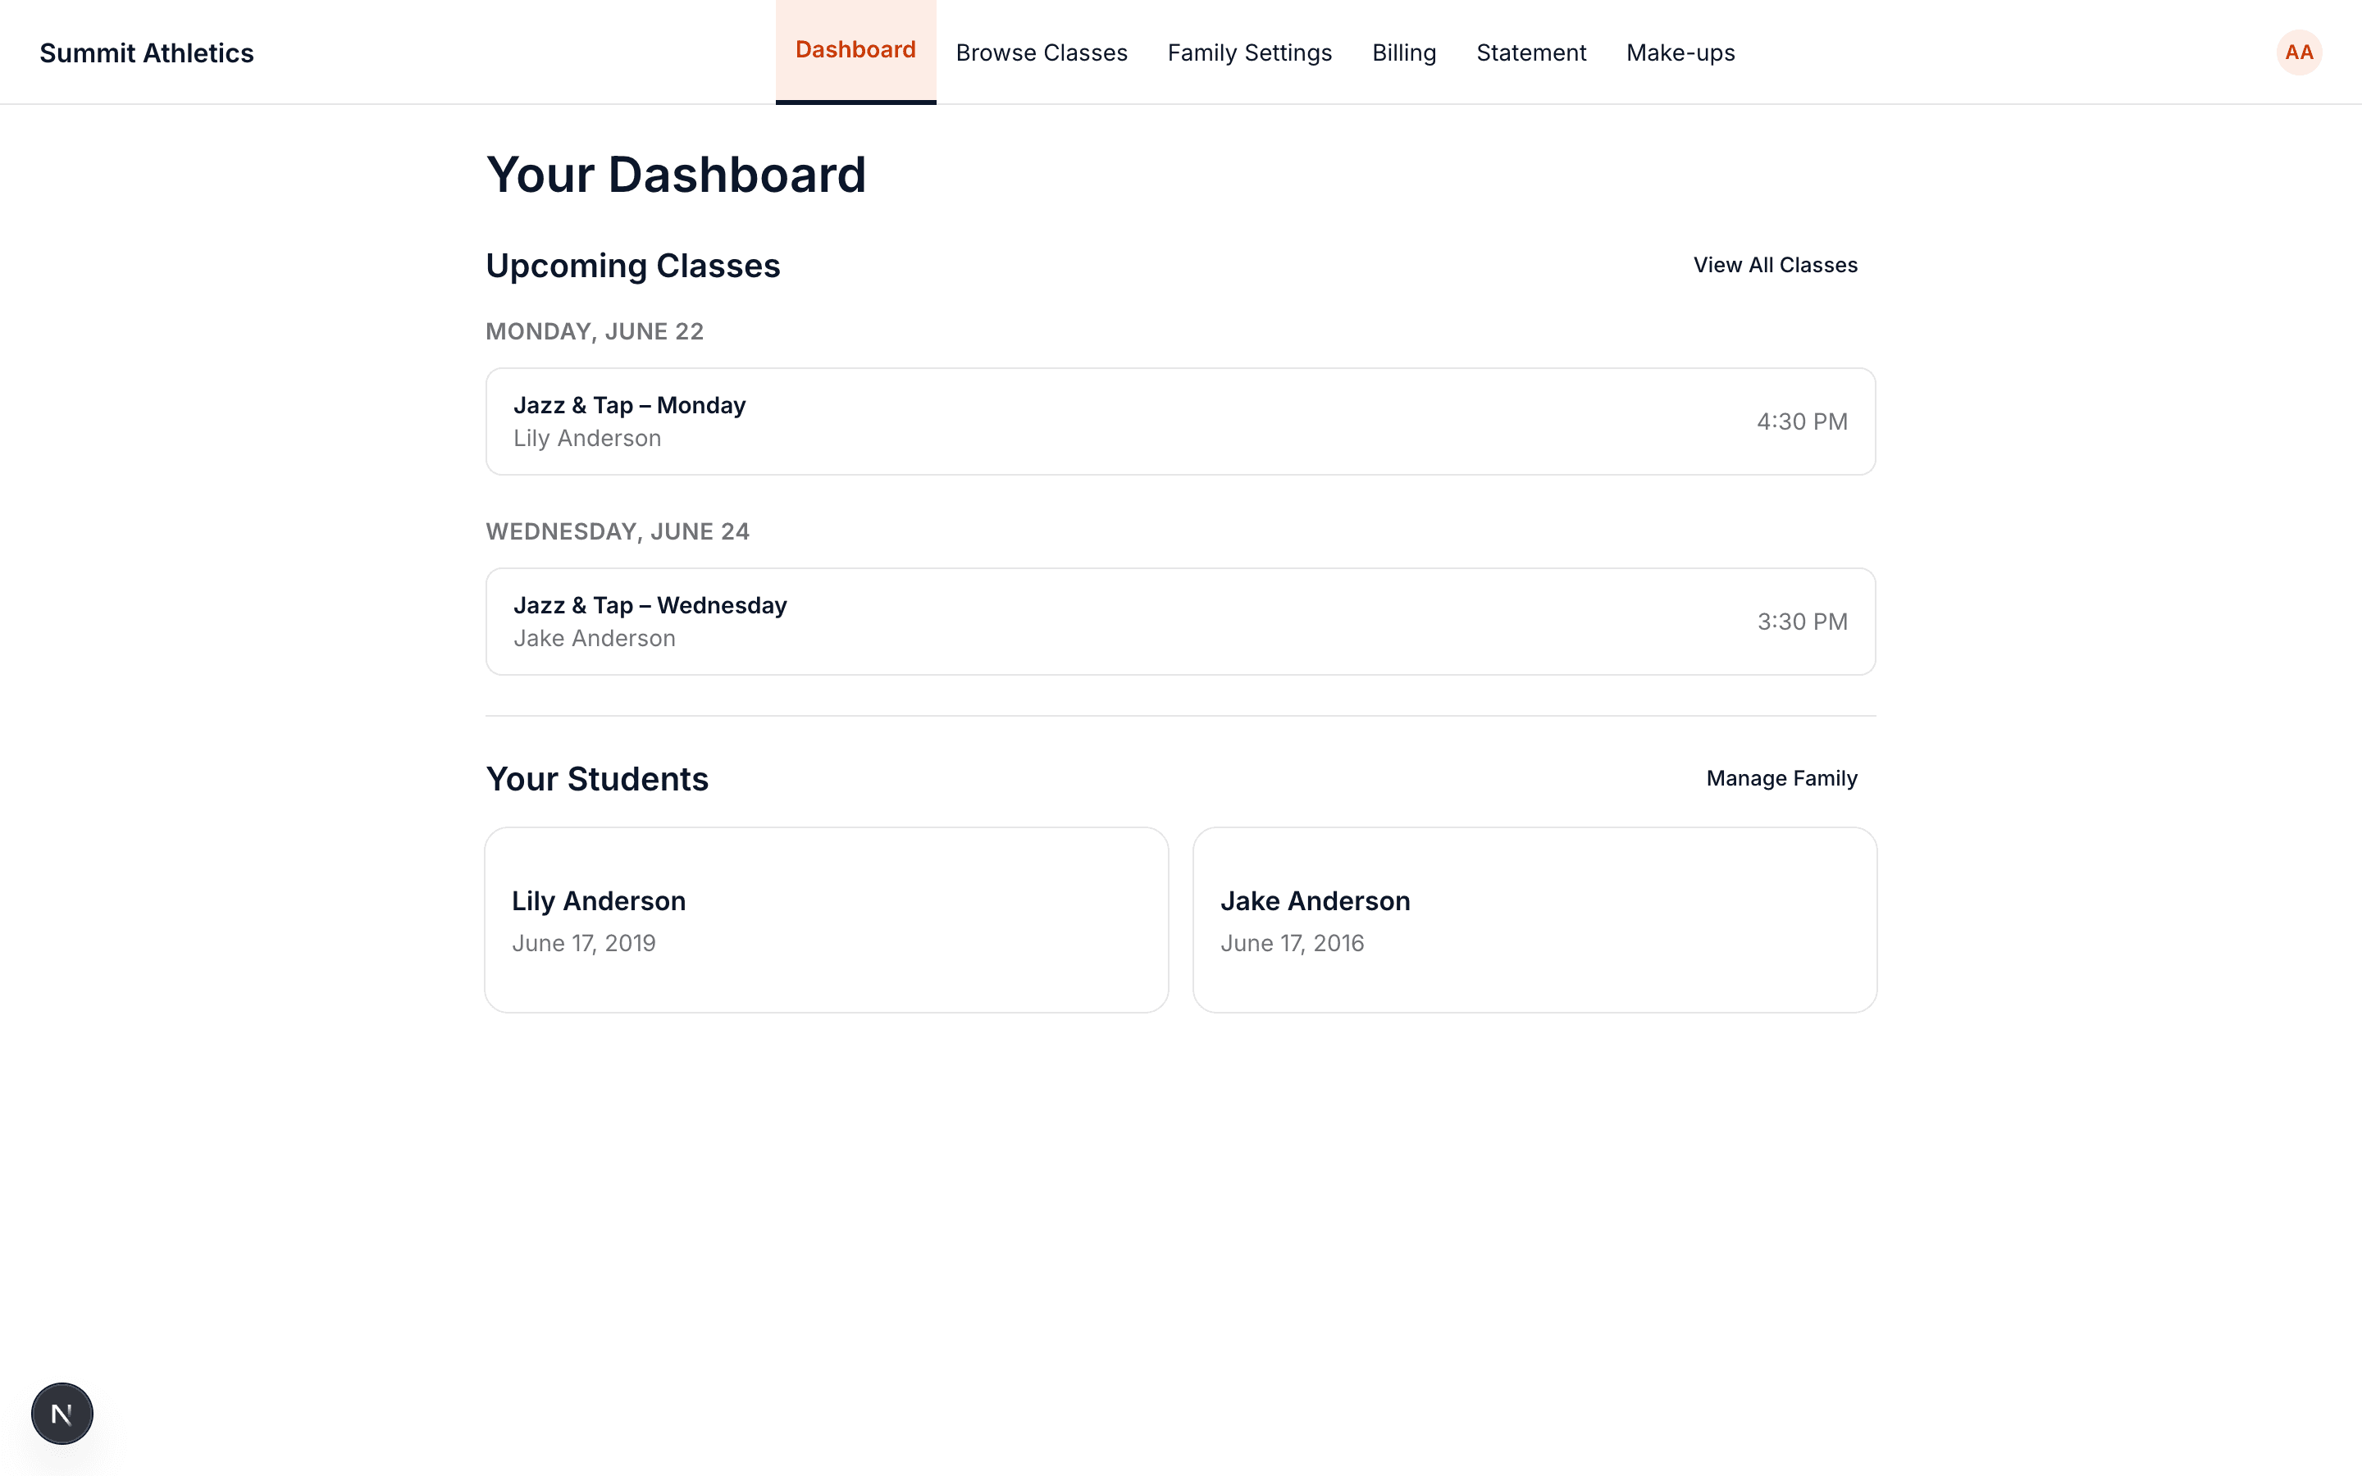
Task: Open the Jake Anderson student card
Action: pos(1534,919)
